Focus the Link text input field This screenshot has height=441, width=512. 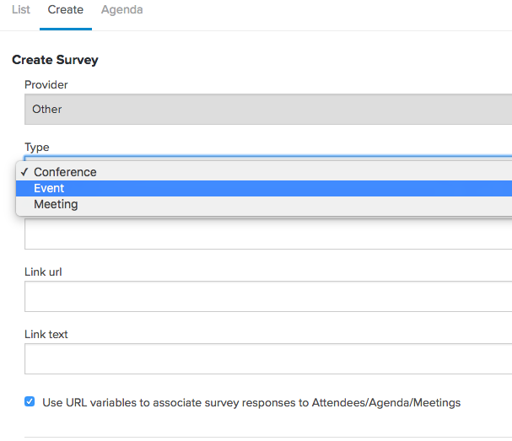tap(268, 358)
